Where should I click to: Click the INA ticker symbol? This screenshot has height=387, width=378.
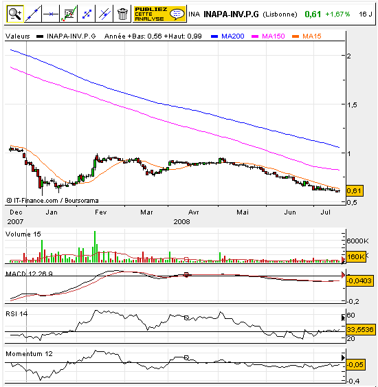(194, 14)
